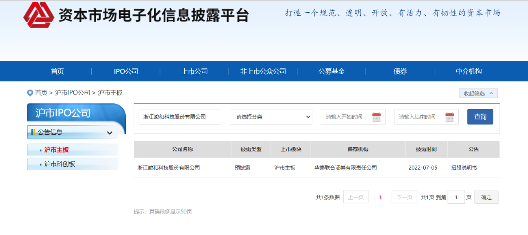The image size is (528, 235).
Task: Click the 上市板块 column header
Action: coord(291,149)
